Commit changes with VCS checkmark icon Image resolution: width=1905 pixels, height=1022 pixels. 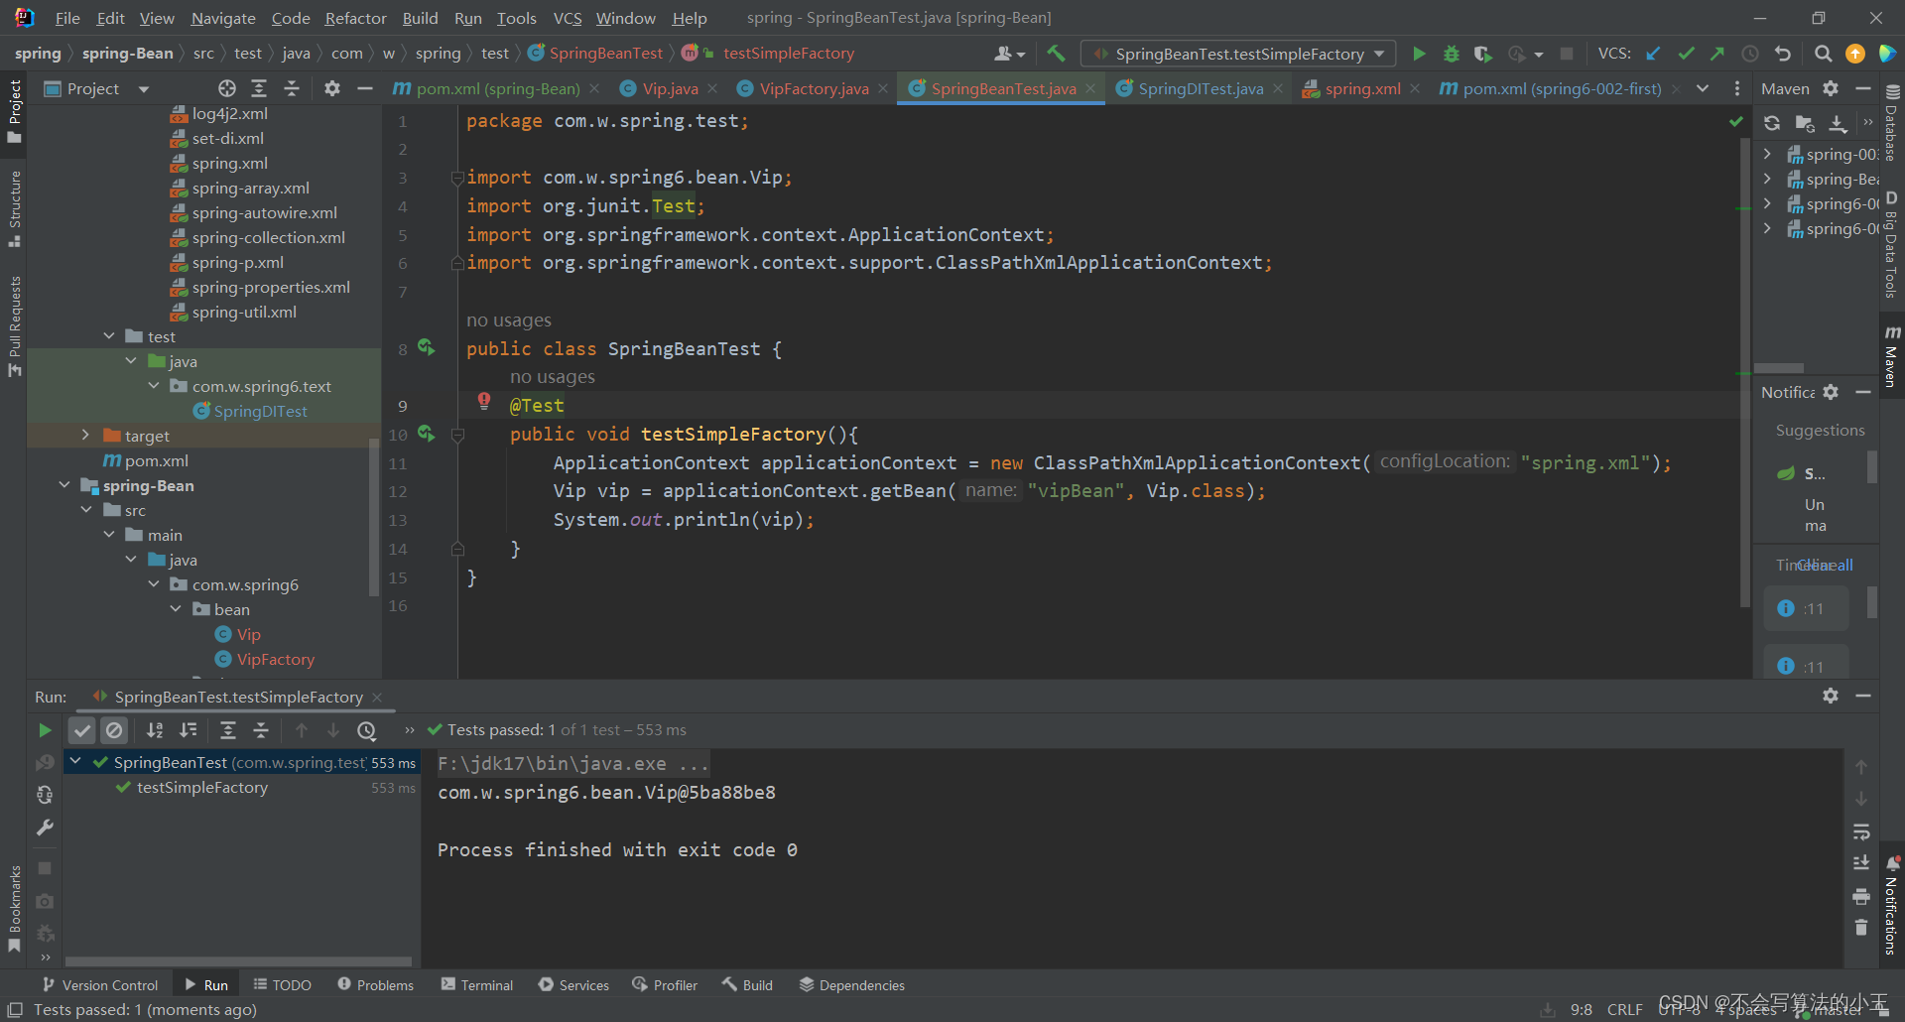click(1686, 54)
